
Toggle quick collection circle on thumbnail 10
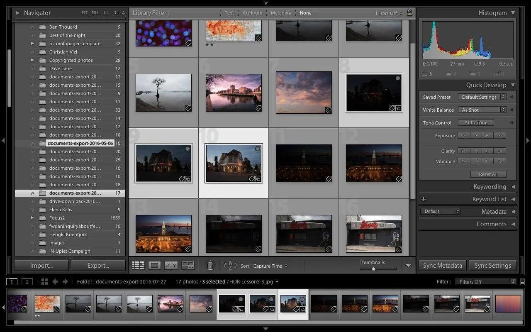coord(258,149)
